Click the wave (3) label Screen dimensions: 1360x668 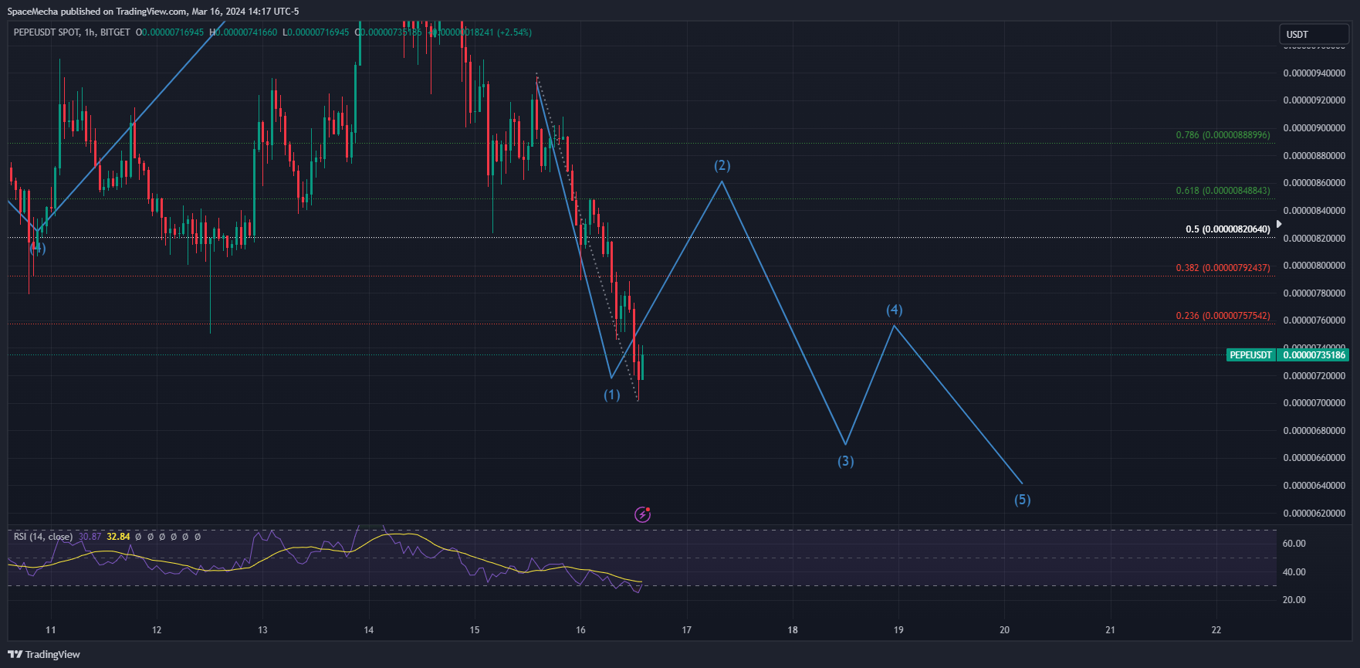pos(846,461)
